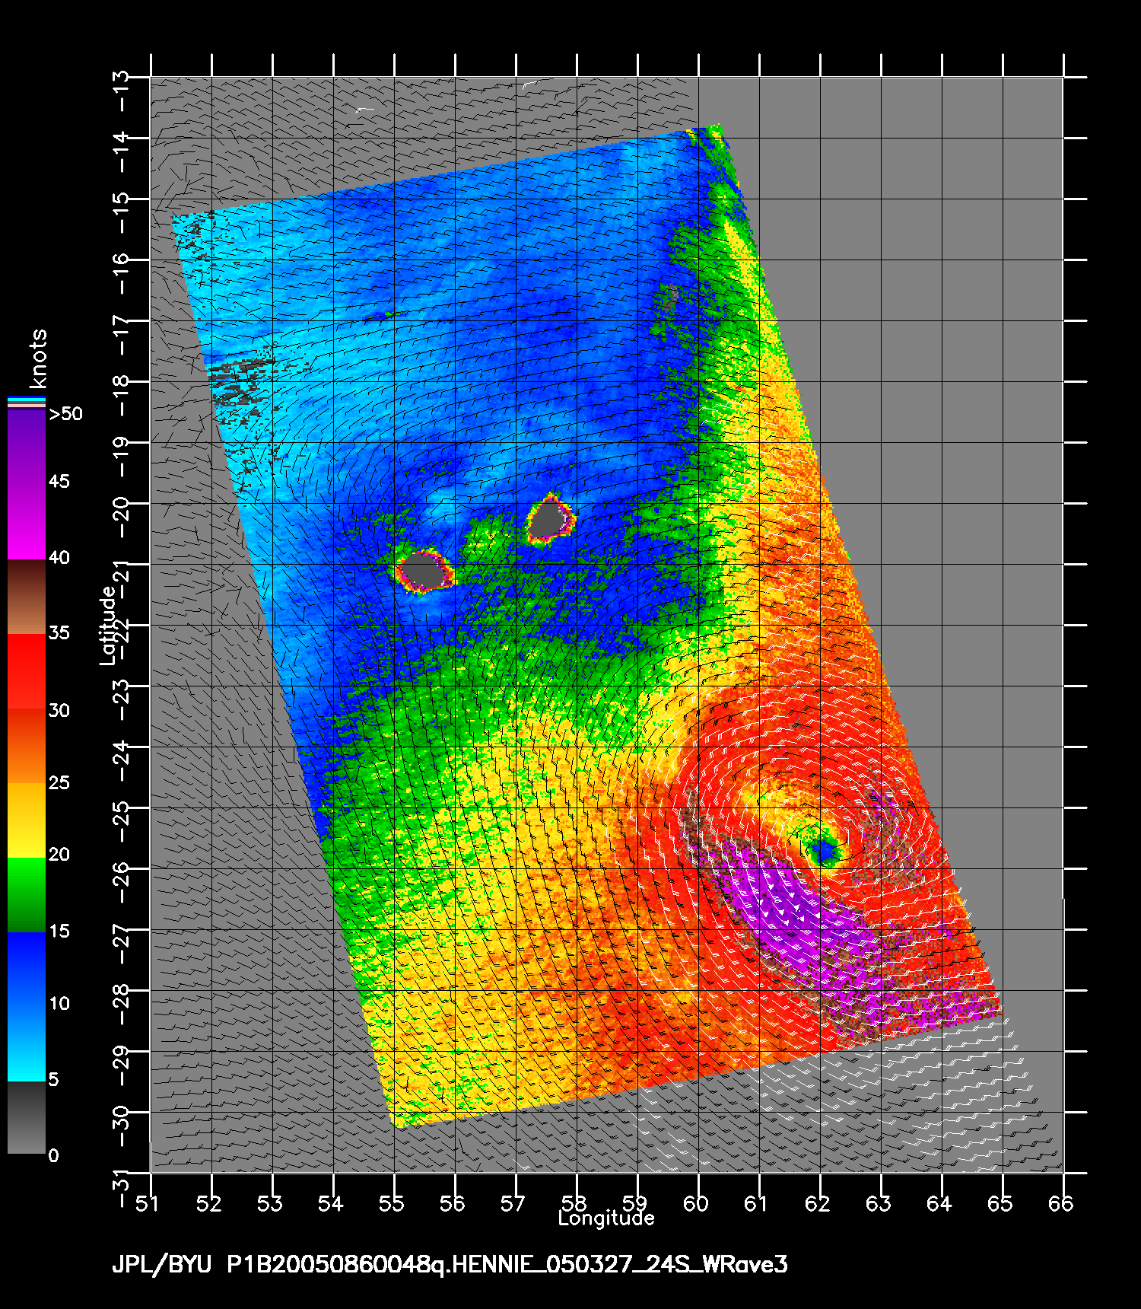
Task: Click the blue cyclone eye near 62 longitude
Action: click(823, 850)
